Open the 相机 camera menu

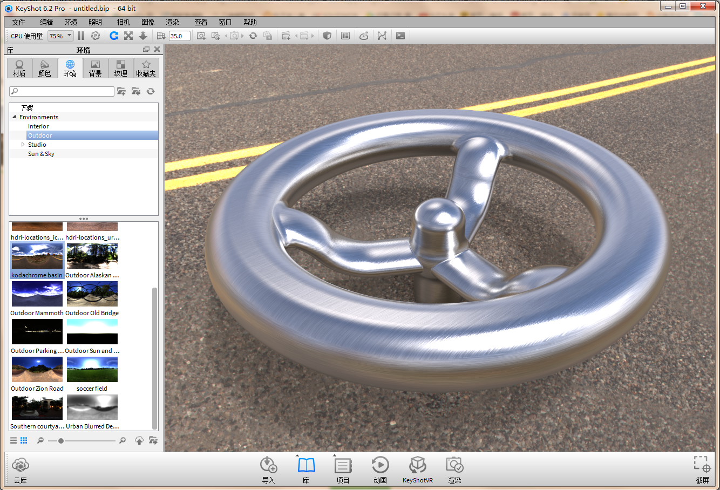[123, 22]
